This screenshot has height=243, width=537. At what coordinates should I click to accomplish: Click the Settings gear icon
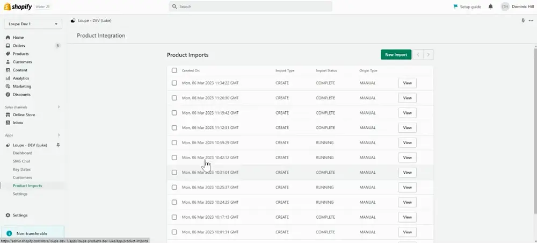pos(8,215)
